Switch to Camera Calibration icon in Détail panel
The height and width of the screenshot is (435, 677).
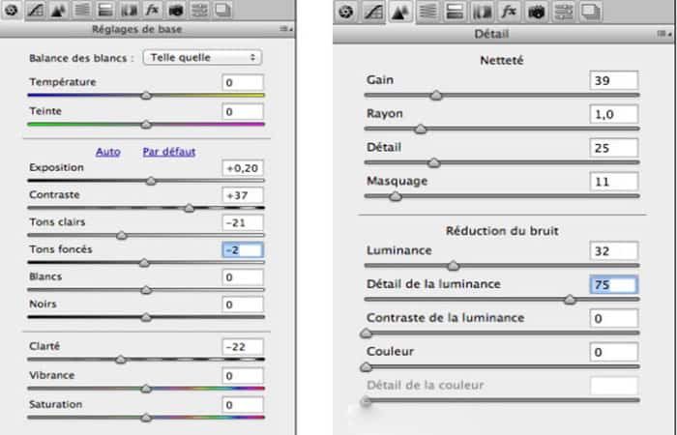[536, 12]
